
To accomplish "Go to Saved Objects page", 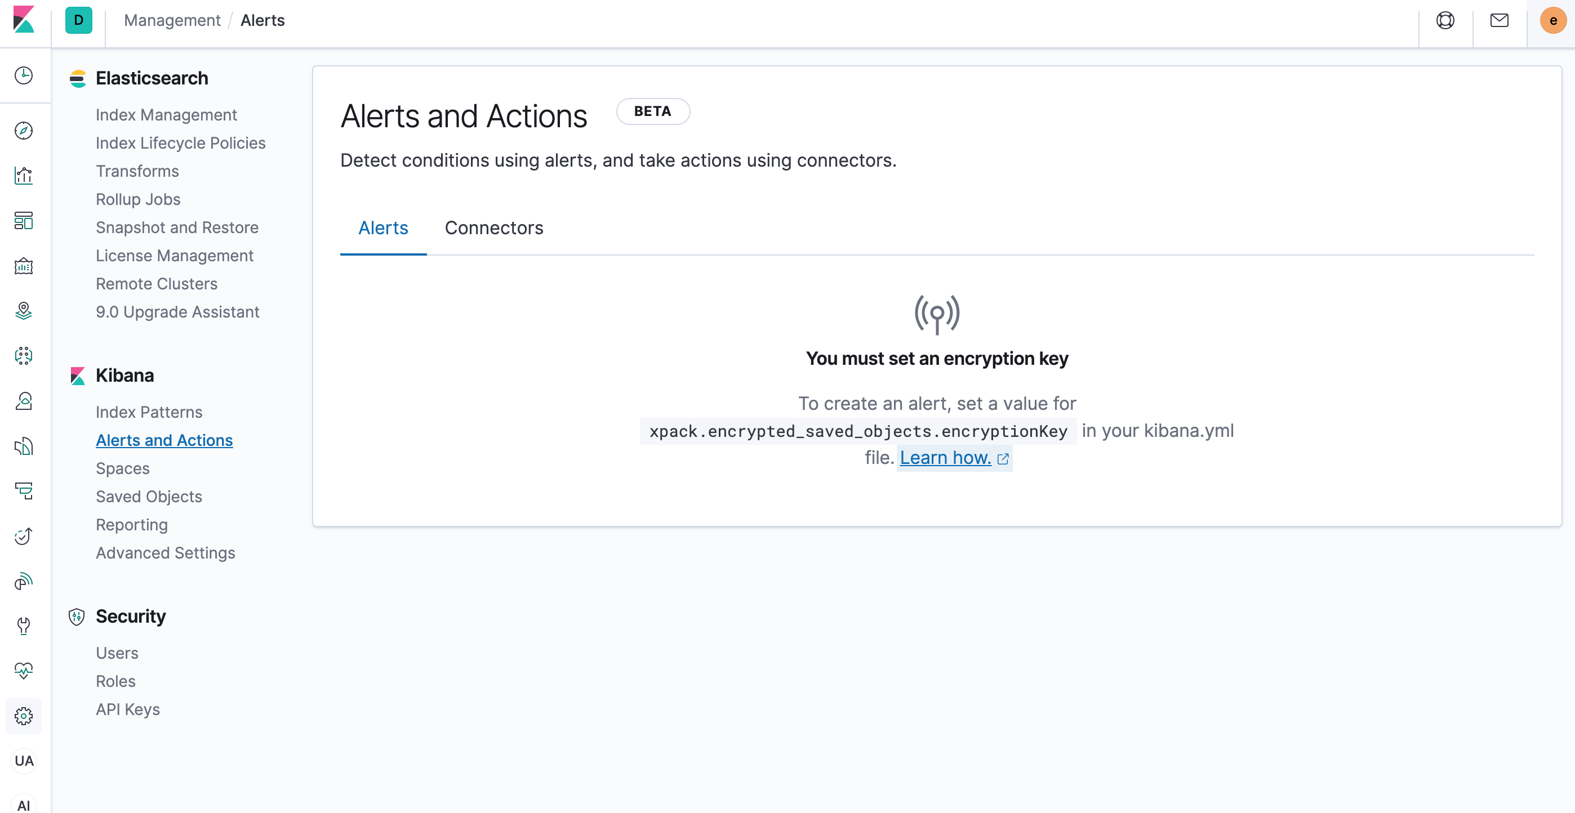I will click(149, 497).
